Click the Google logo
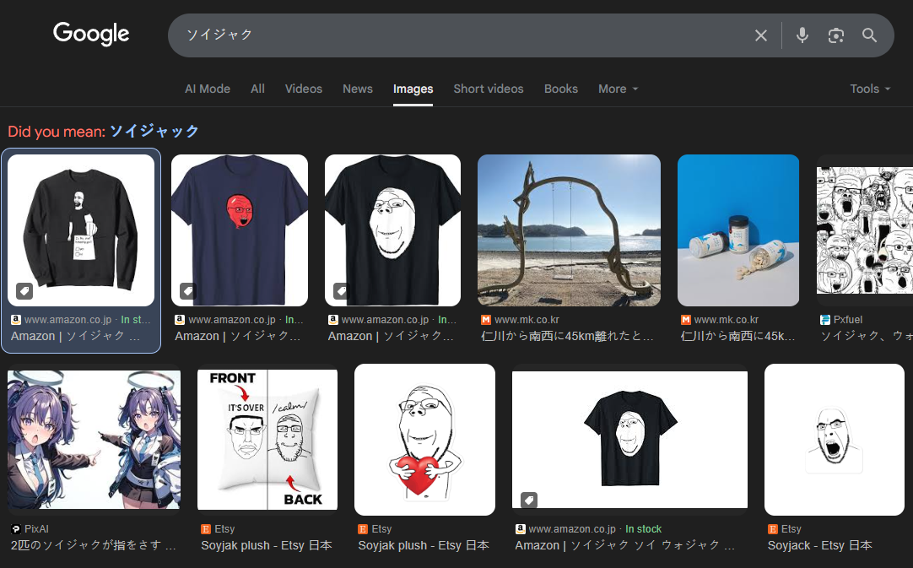Screen dimensions: 913x568 click(x=91, y=34)
